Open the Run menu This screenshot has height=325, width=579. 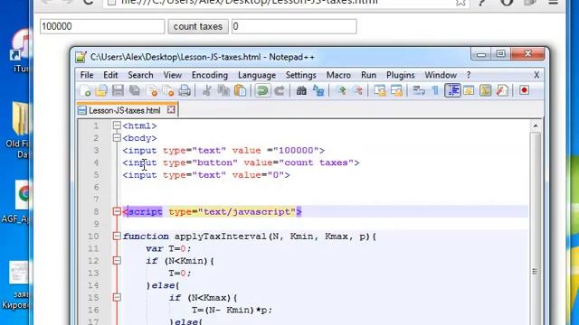click(x=368, y=75)
